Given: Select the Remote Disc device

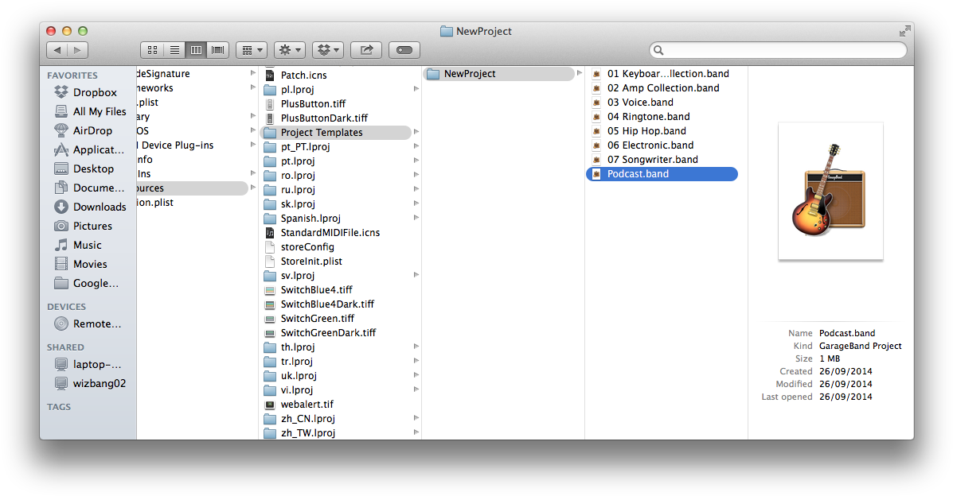Looking at the screenshot, I should (x=88, y=324).
